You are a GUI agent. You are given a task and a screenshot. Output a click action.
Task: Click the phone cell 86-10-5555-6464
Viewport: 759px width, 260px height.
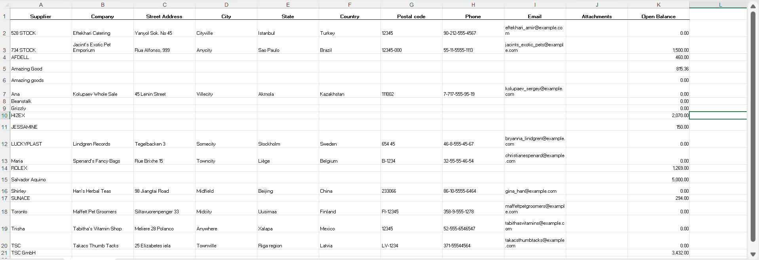(x=473, y=191)
